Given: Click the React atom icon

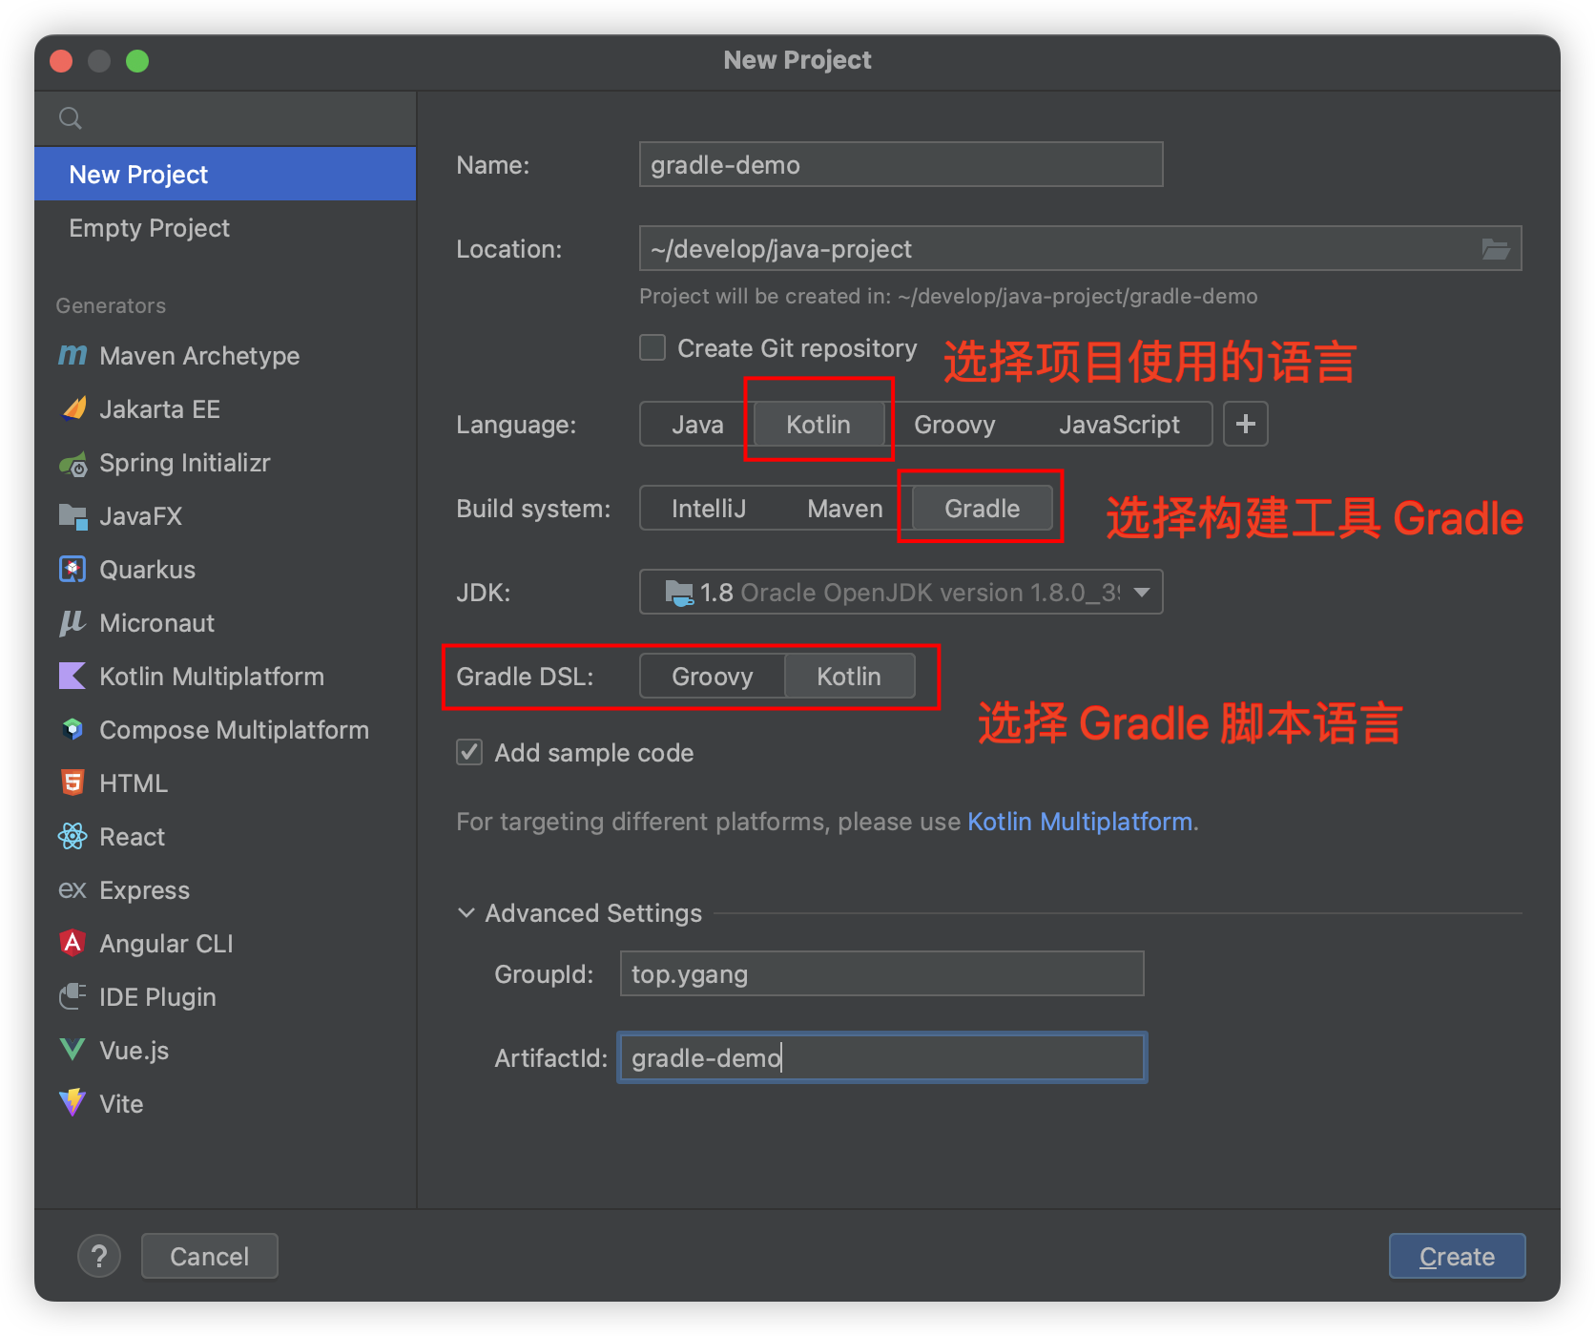Looking at the screenshot, I should (x=72, y=837).
